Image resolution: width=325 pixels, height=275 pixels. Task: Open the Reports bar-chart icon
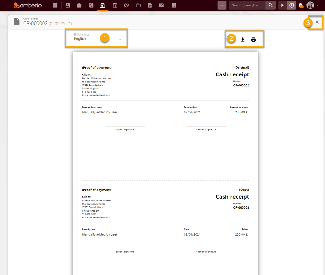coord(173,5)
